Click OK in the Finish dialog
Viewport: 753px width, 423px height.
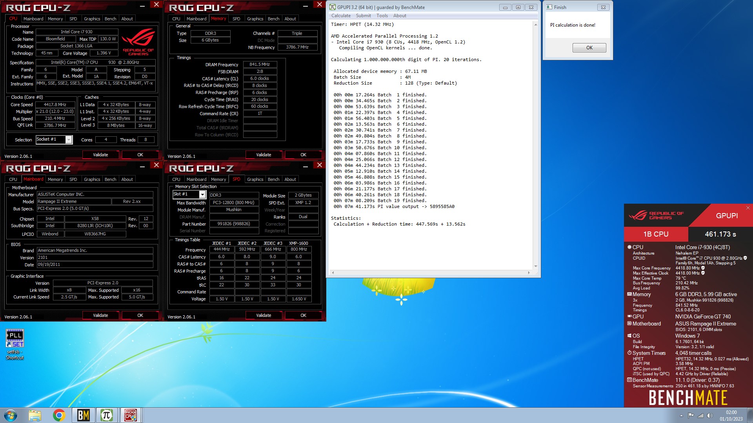coord(589,48)
